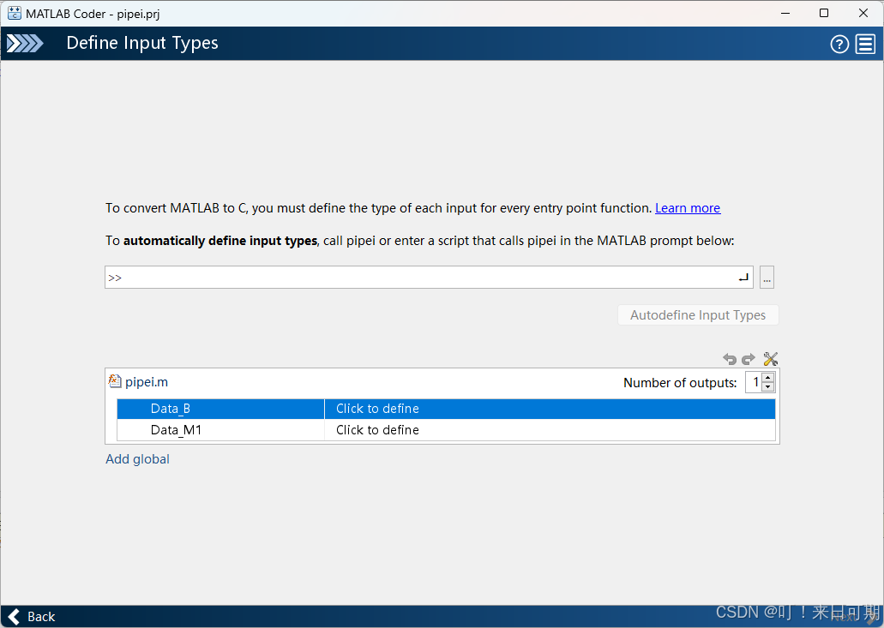Screen dimensions: 884x628
Task: Click to define type for Data_M1
Action: (377, 430)
